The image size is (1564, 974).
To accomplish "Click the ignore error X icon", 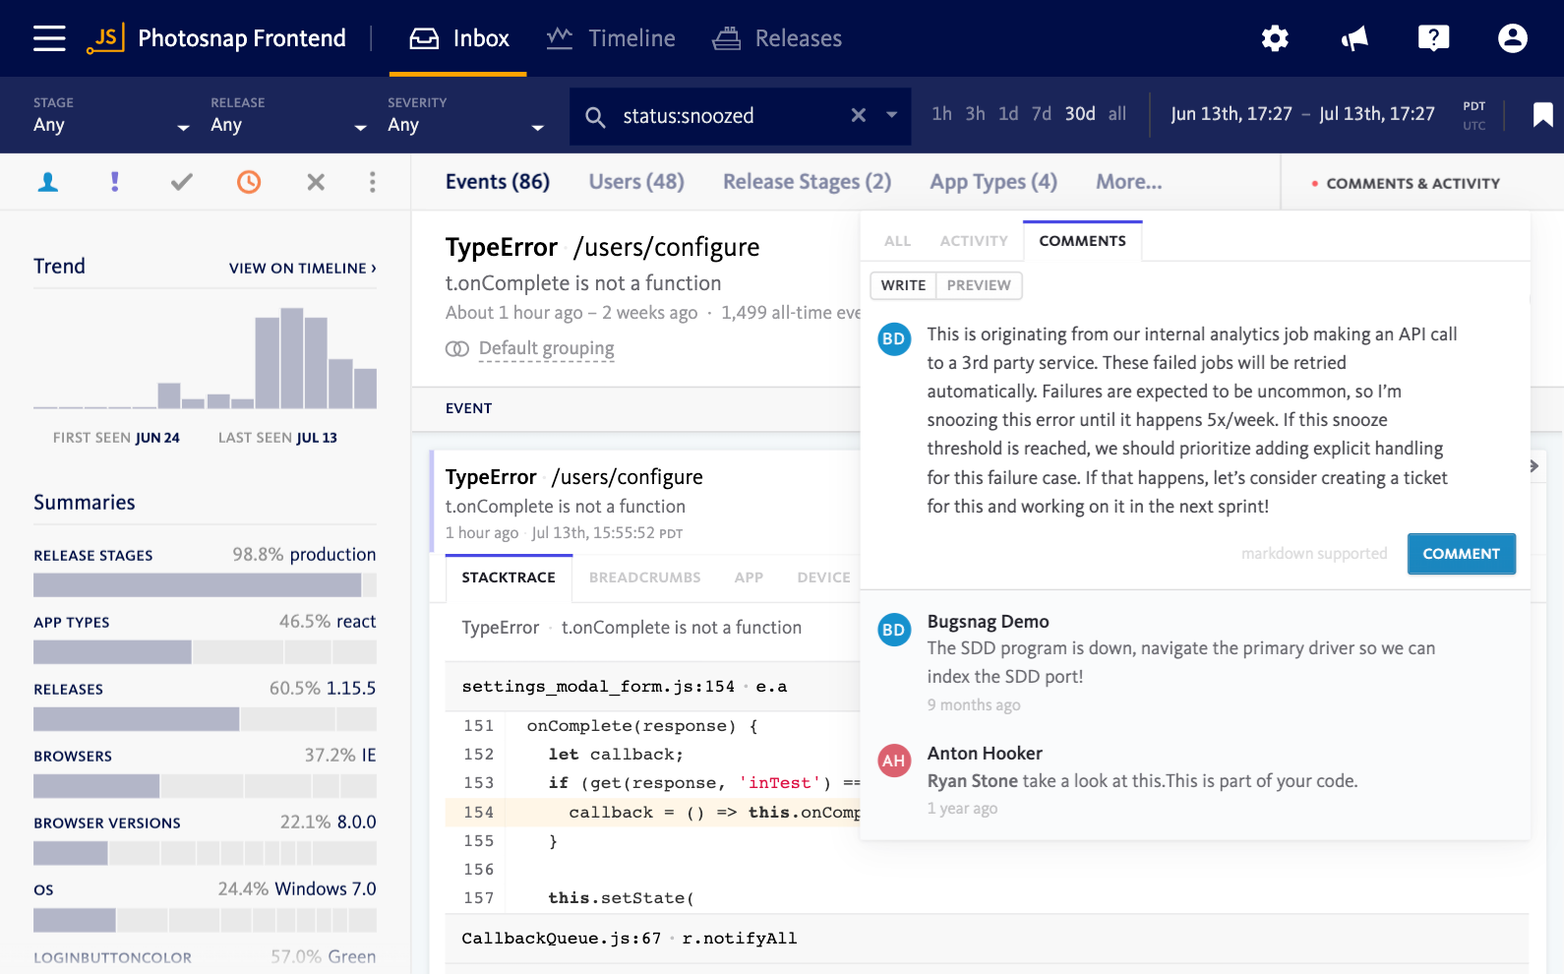I will click(316, 182).
